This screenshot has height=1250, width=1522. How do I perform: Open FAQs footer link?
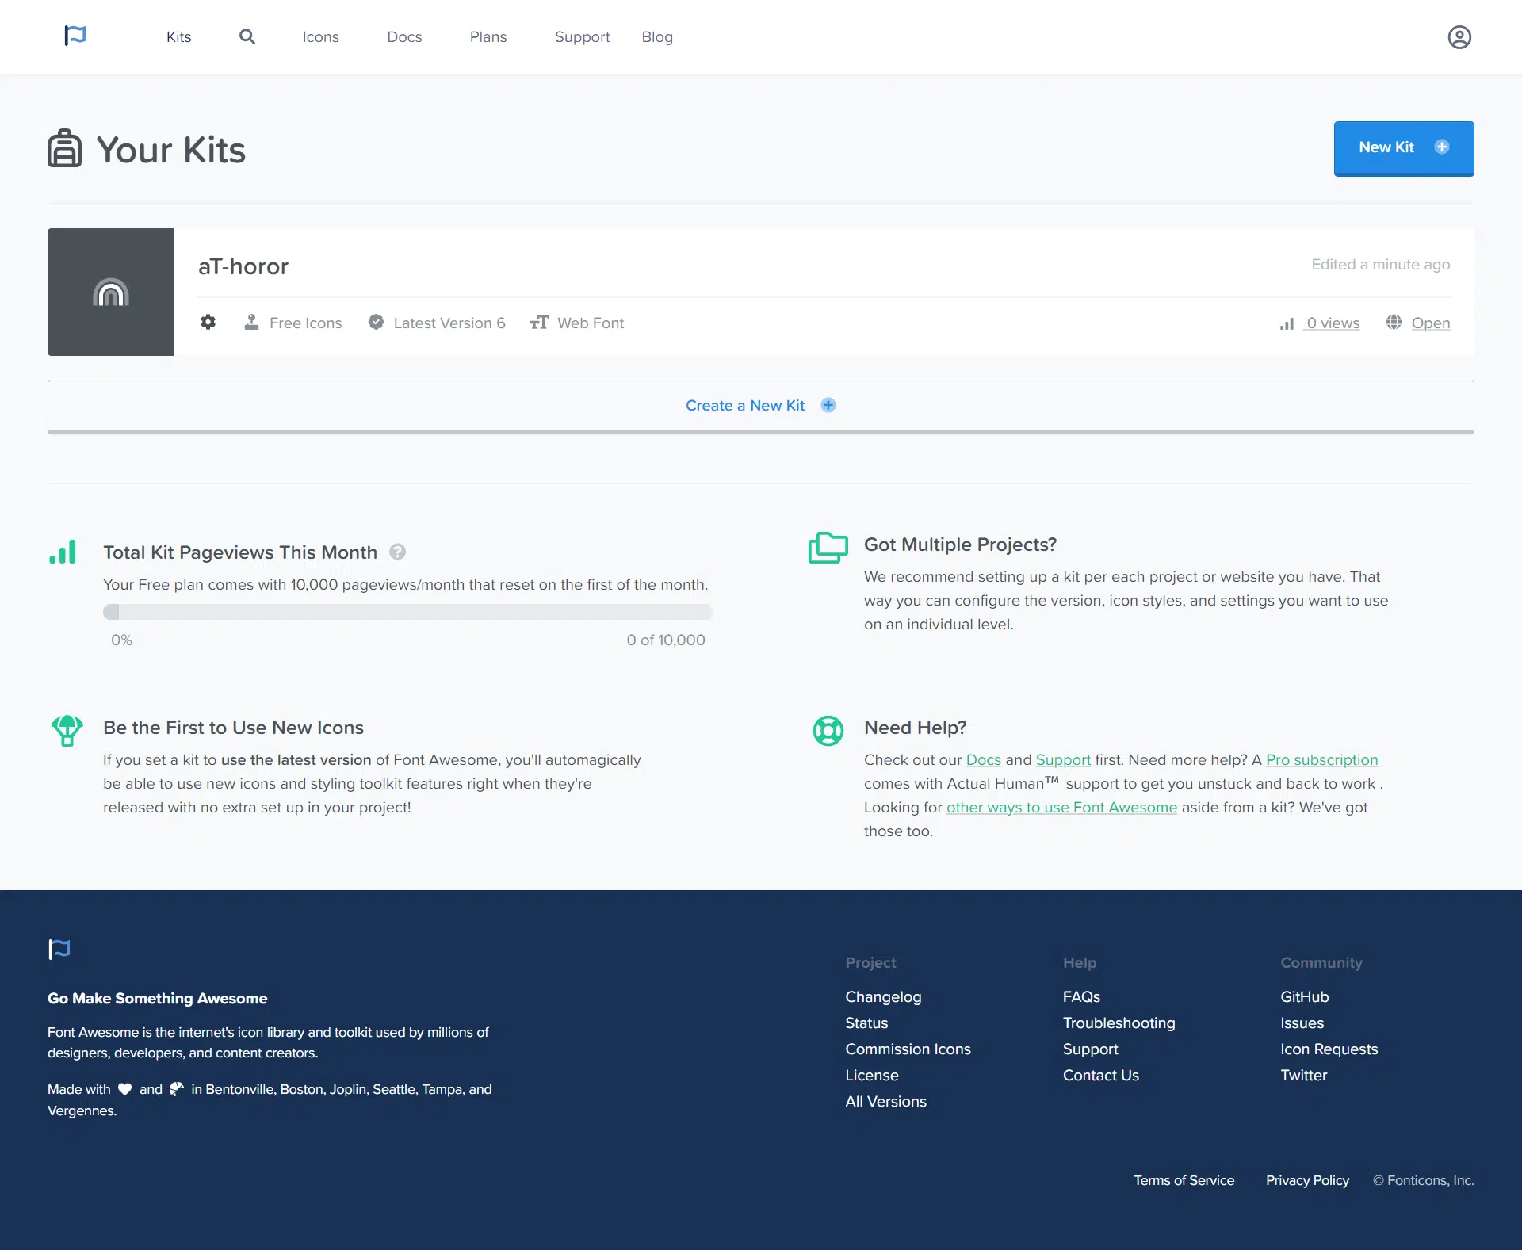point(1081,997)
